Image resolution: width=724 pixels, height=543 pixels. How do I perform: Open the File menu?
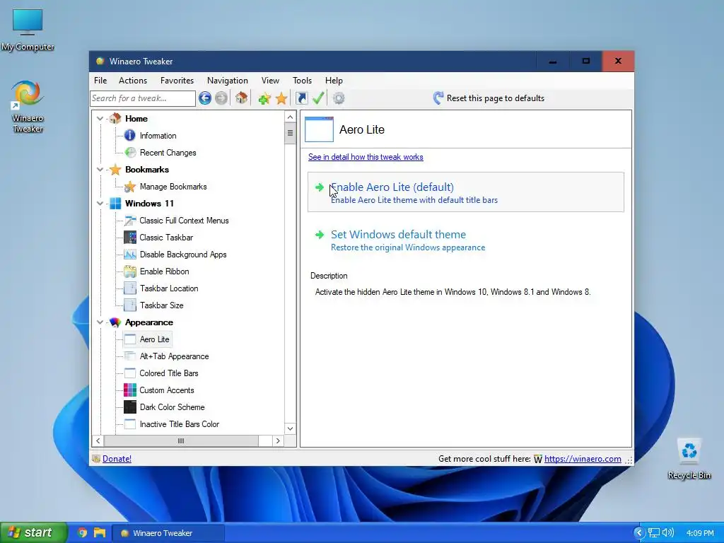click(100, 81)
